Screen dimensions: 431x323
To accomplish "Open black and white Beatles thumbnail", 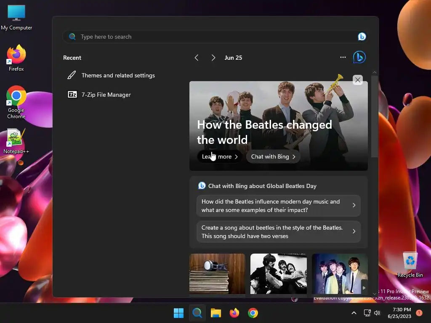I will point(279,274).
